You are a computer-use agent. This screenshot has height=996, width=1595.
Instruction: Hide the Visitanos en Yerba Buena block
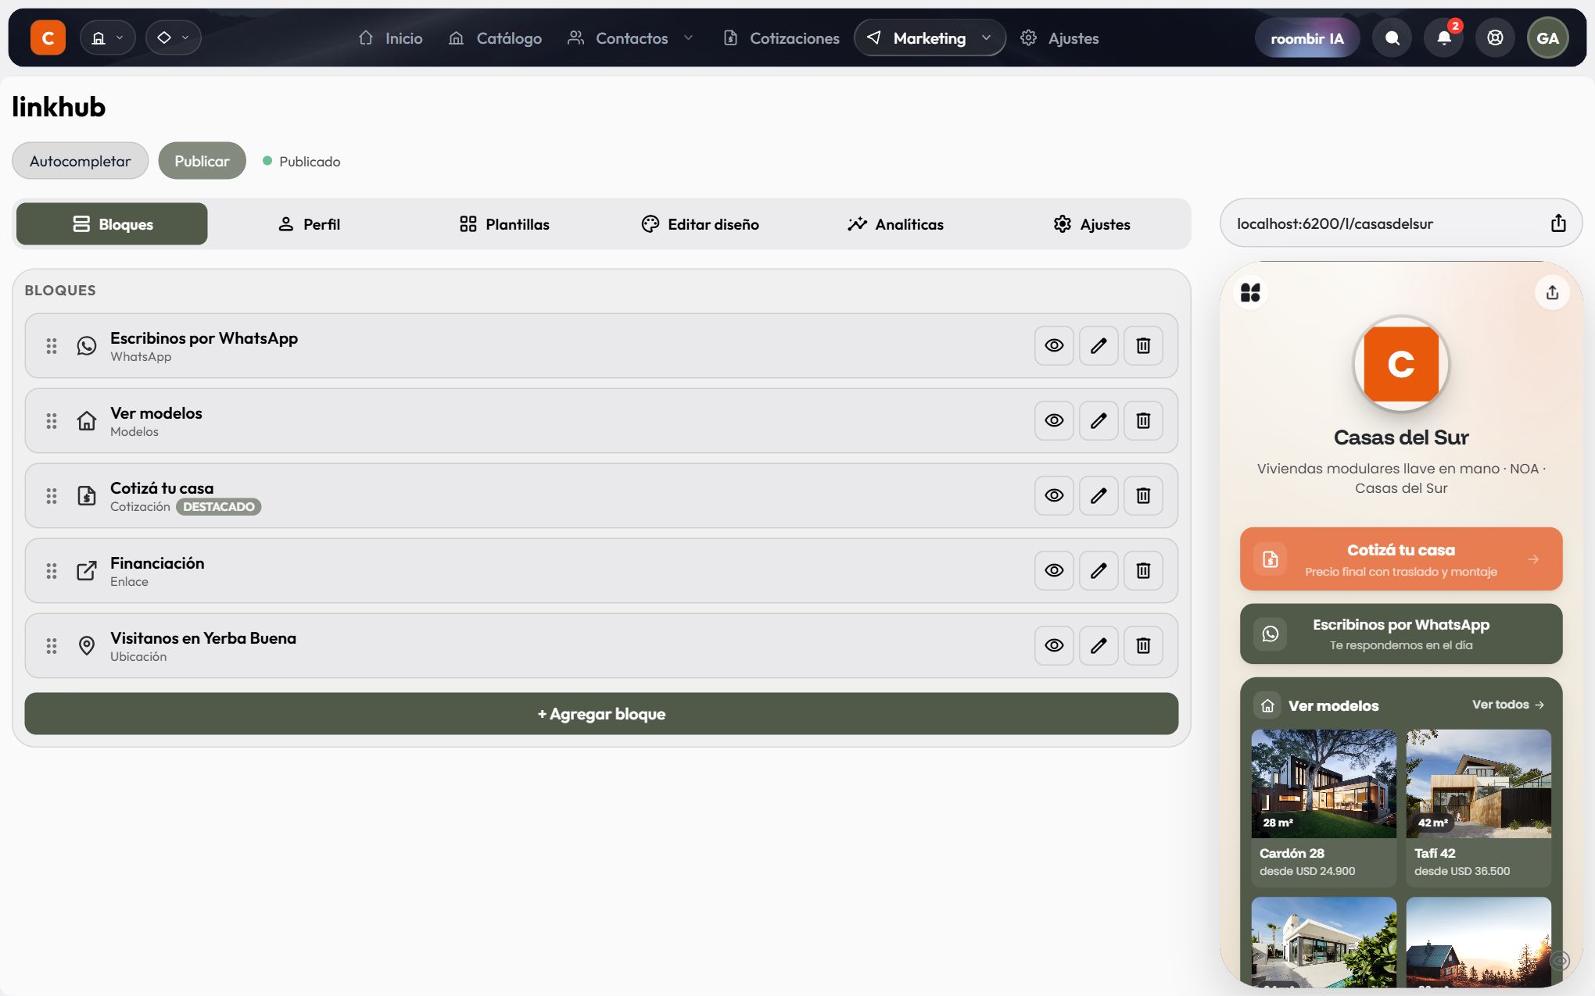1054,645
